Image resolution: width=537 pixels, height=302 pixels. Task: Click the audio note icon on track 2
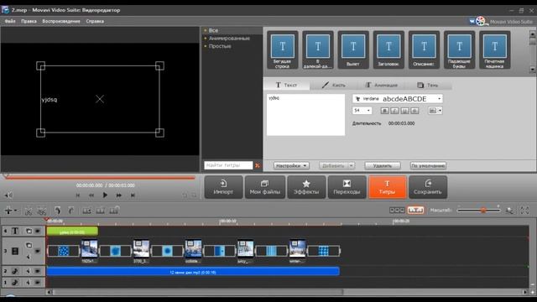coord(15,271)
